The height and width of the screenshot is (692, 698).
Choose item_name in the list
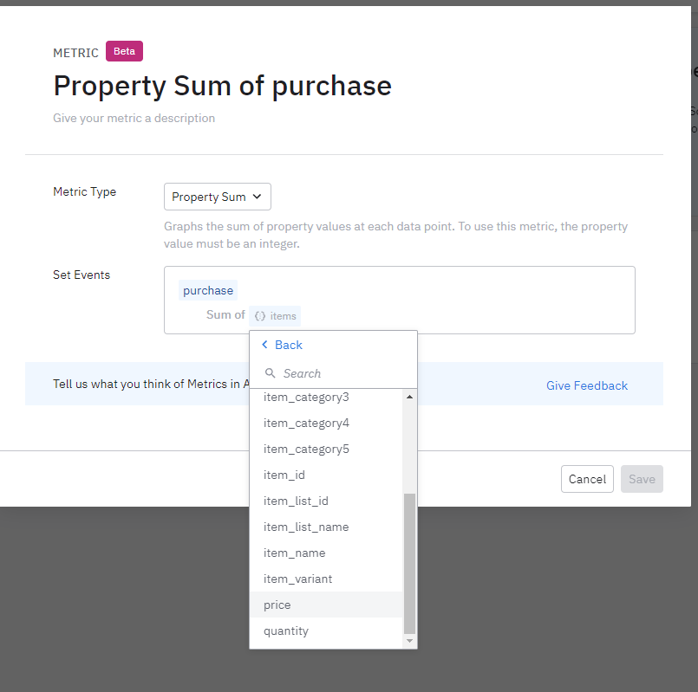pyautogui.click(x=294, y=553)
